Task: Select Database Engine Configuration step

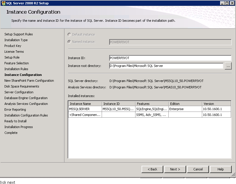Action: point(26,98)
